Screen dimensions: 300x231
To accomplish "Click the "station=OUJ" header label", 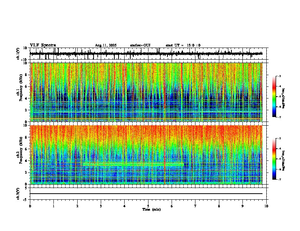I will [x=140, y=45].
